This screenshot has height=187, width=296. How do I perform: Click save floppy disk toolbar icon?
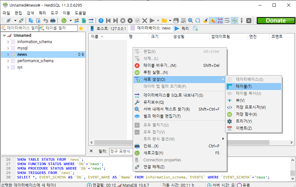pyautogui.click(x=176, y=21)
